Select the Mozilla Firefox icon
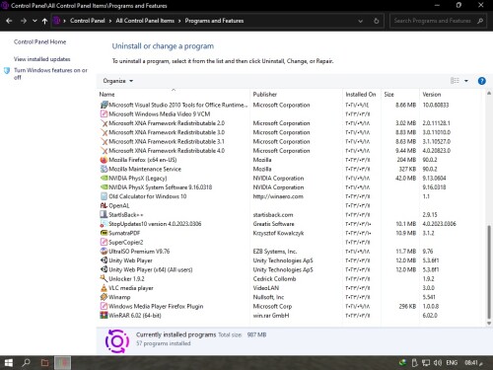The height and width of the screenshot is (370, 493). pyautogui.click(x=104, y=160)
